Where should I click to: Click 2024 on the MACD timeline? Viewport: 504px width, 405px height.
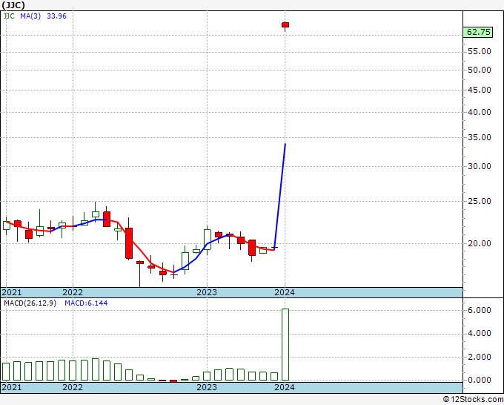click(x=285, y=387)
